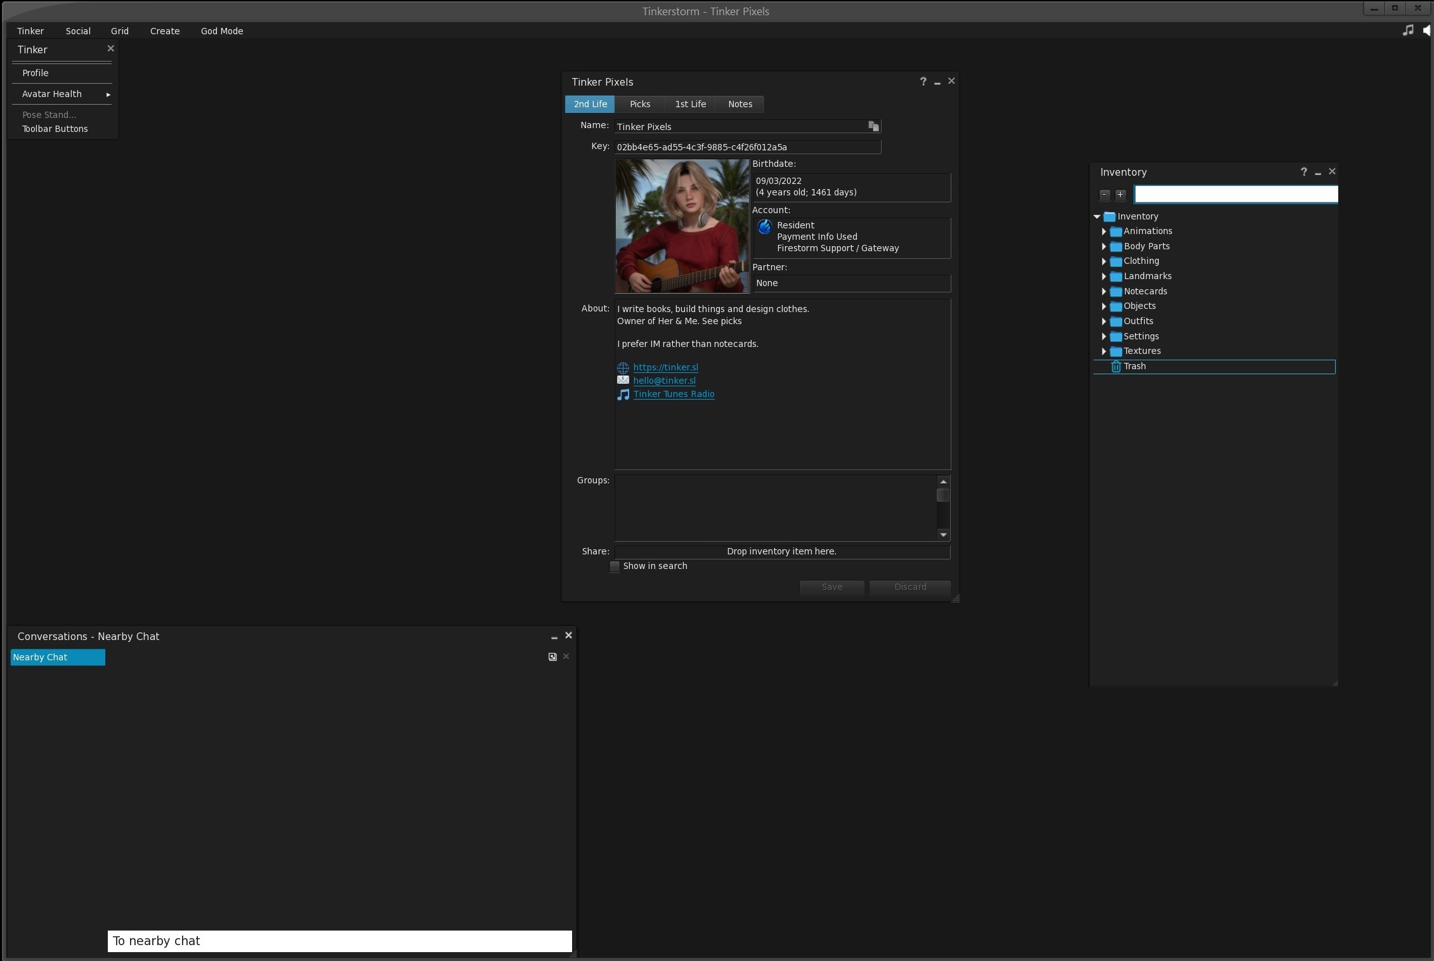The width and height of the screenshot is (1434, 961).
Task: Open the https://tinker.sl link
Action: point(665,367)
